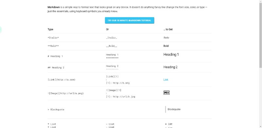
Task: Click the "... to Get" column header
Action: click(x=168, y=29)
